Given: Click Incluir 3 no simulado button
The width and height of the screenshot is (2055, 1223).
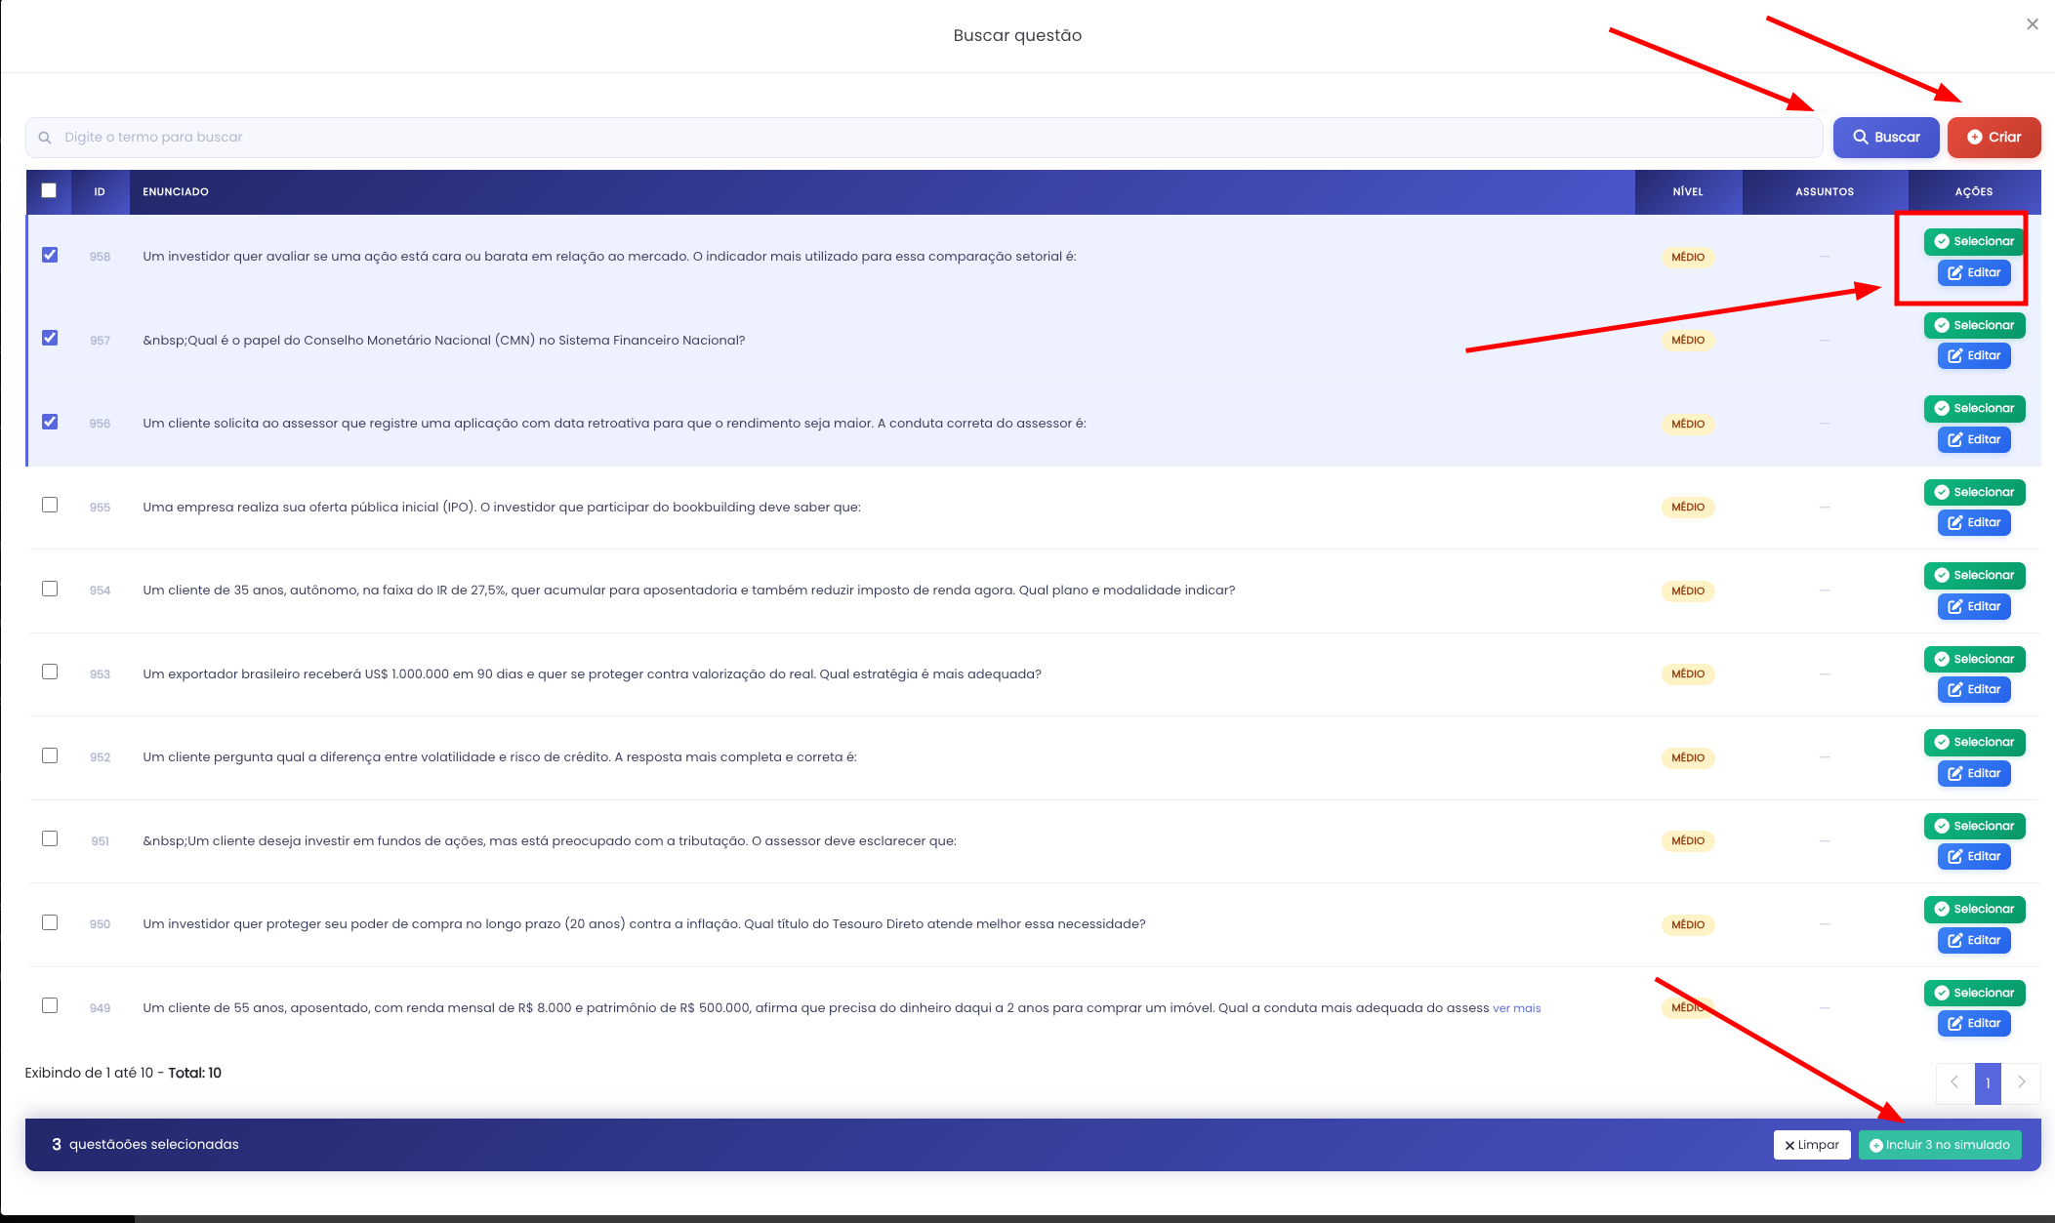Looking at the screenshot, I should pyautogui.click(x=1940, y=1145).
